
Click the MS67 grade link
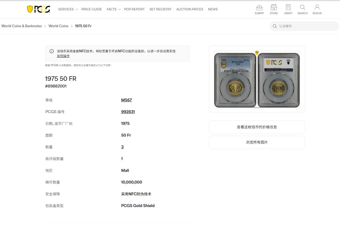pyautogui.click(x=126, y=100)
